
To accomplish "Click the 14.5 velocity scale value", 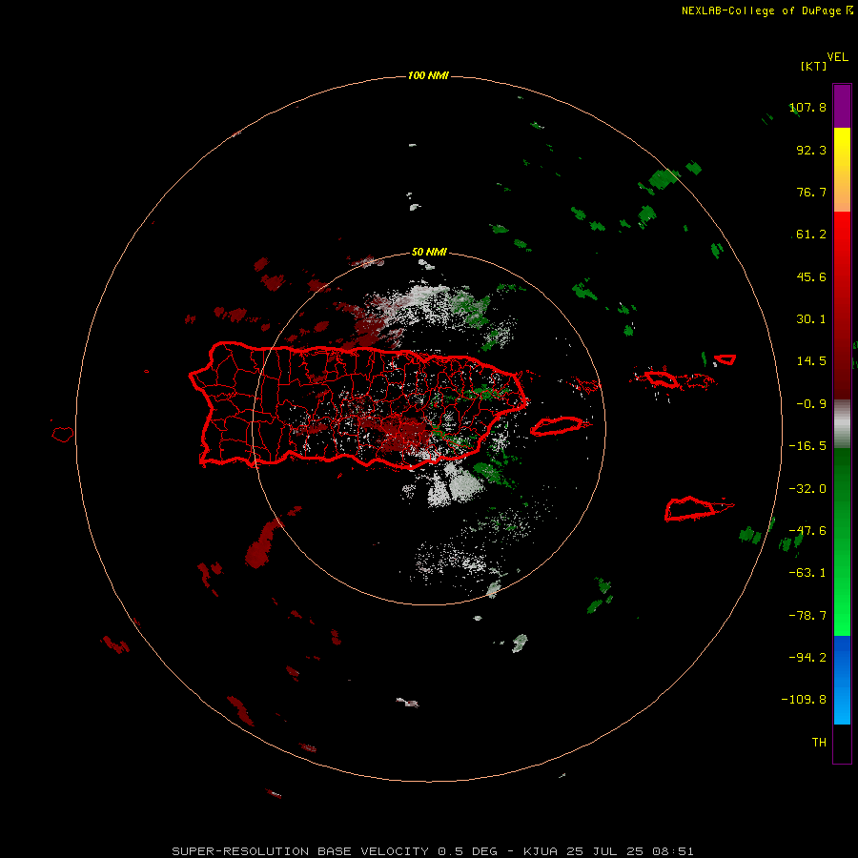I will (811, 361).
